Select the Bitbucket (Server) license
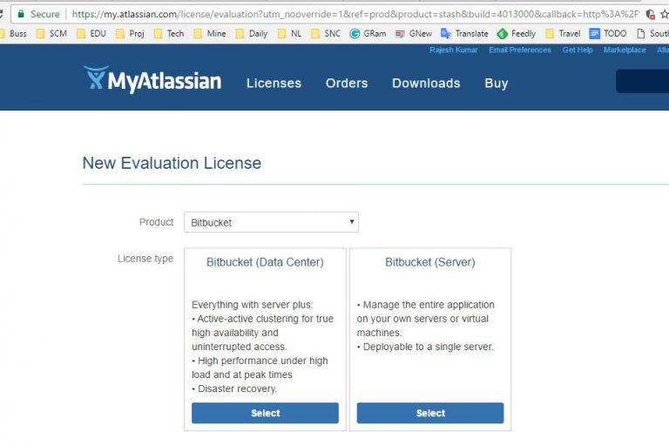Screen dimensions: 669x446 [430, 413]
